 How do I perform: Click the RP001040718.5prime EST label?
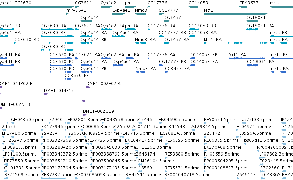tap(187, 174)
